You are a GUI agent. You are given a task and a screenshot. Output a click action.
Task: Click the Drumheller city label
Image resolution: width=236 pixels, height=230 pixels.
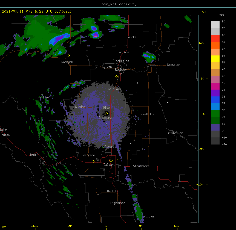click(x=175, y=133)
